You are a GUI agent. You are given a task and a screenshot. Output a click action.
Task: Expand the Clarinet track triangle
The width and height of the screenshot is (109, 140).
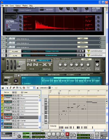(2, 121)
